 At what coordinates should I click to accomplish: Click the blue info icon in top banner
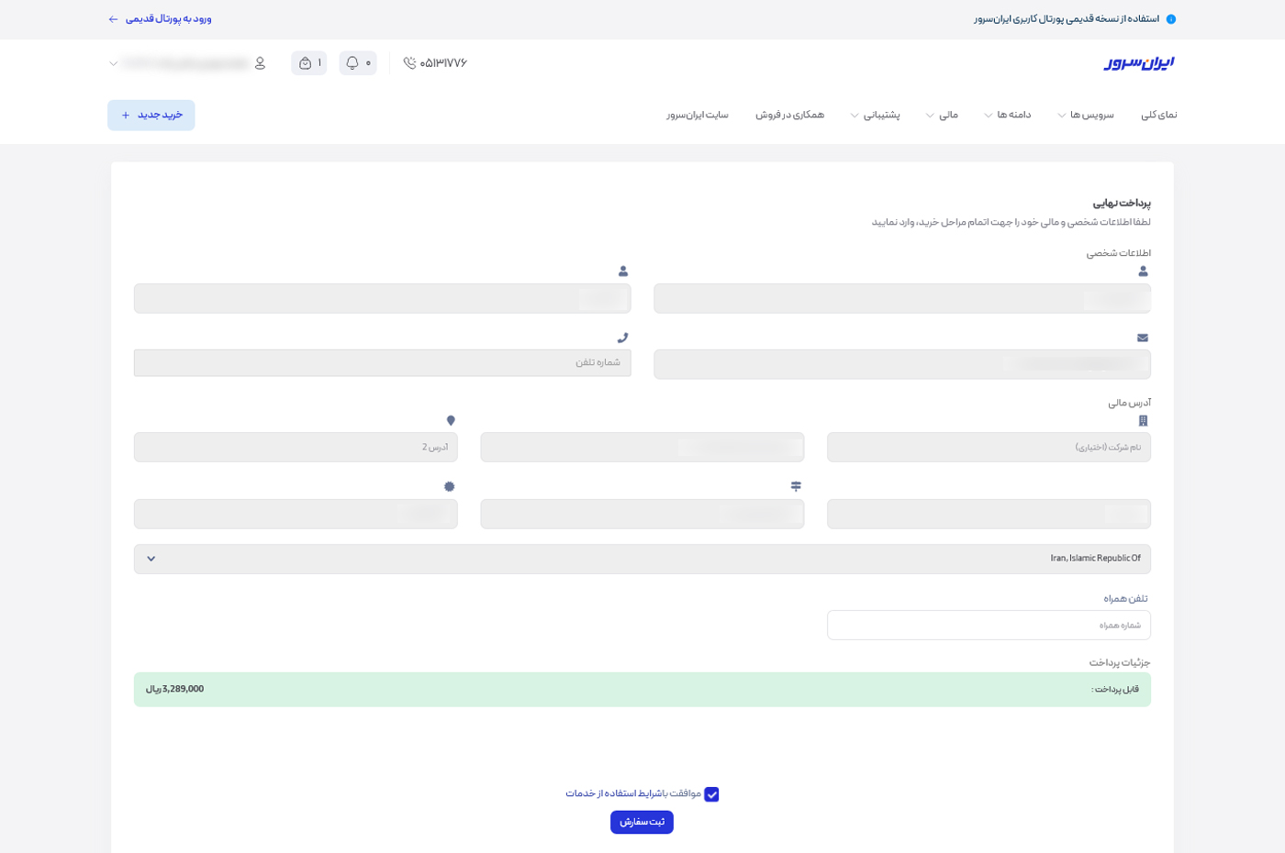pyautogui.click(x=1170, y=19)
